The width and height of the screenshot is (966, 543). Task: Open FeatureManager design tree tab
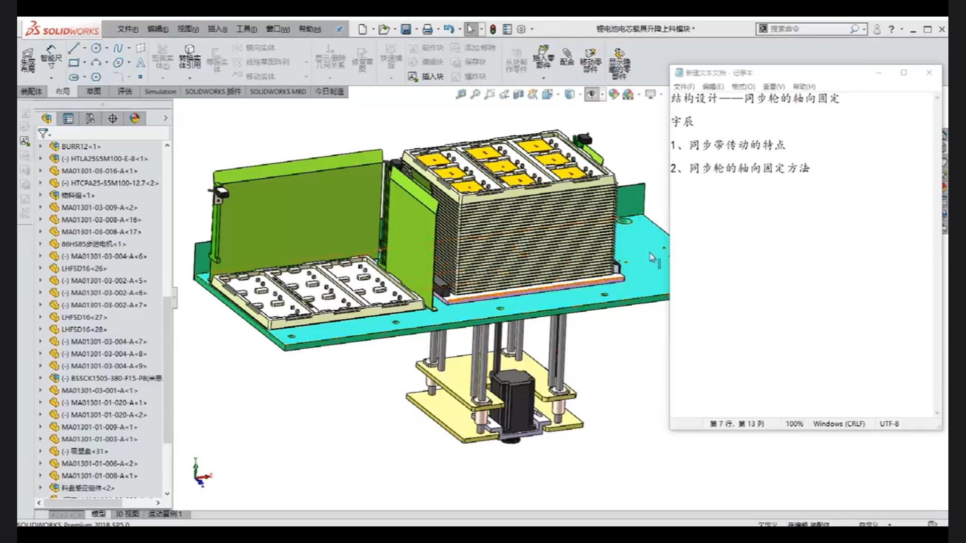pyautogui.click(x=46, y=118)
